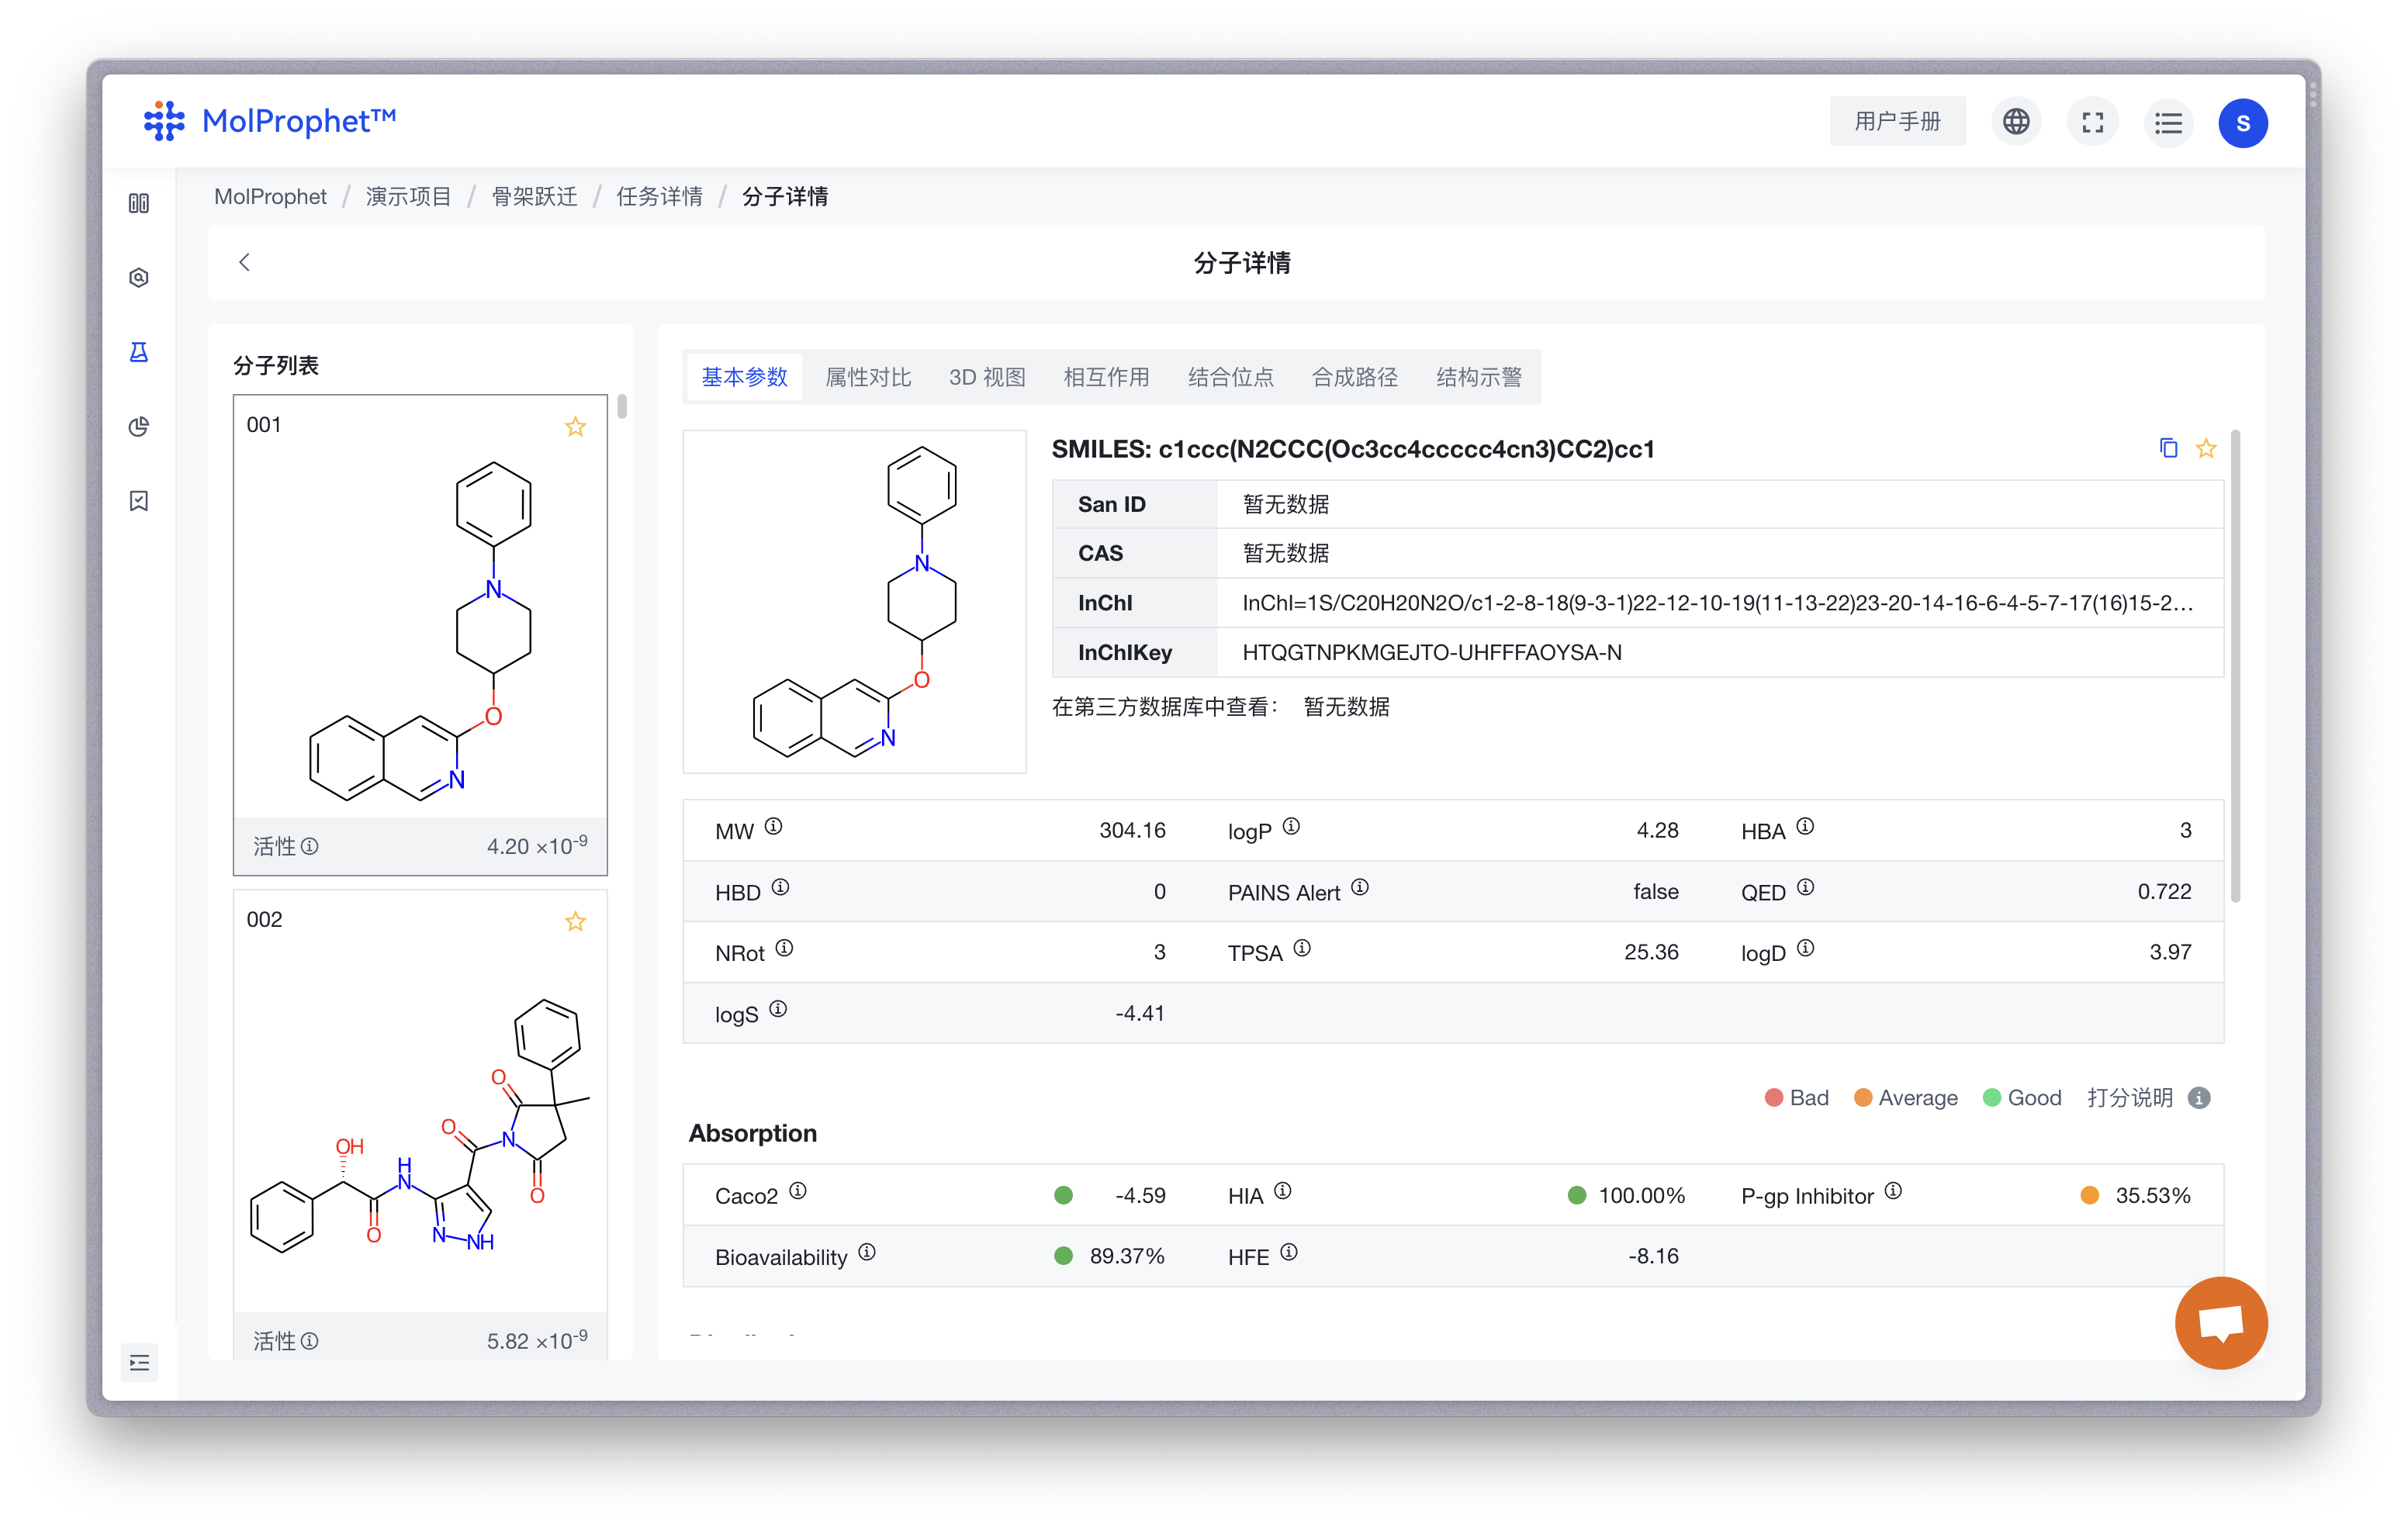Click the 打分说明 label

coord(2129,1098)
